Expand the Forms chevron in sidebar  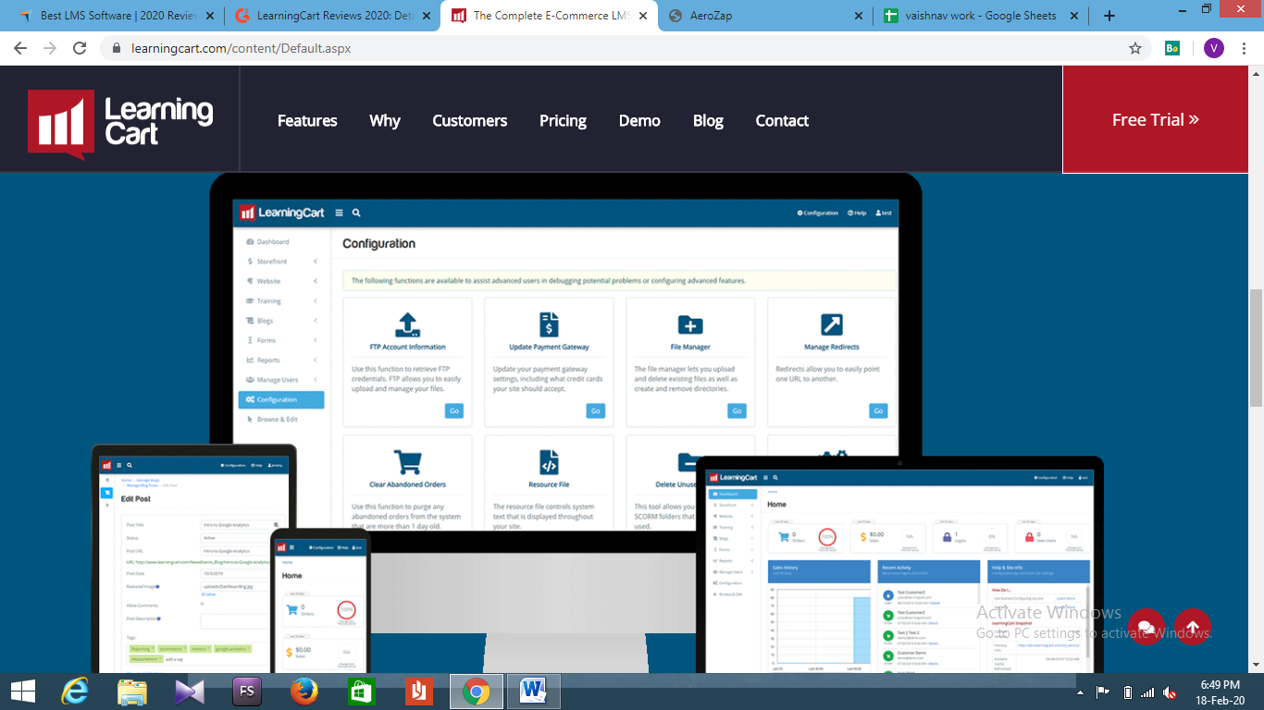315,340
